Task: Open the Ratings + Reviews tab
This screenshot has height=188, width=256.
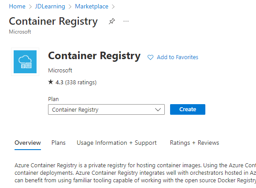Action: (194, 143)
